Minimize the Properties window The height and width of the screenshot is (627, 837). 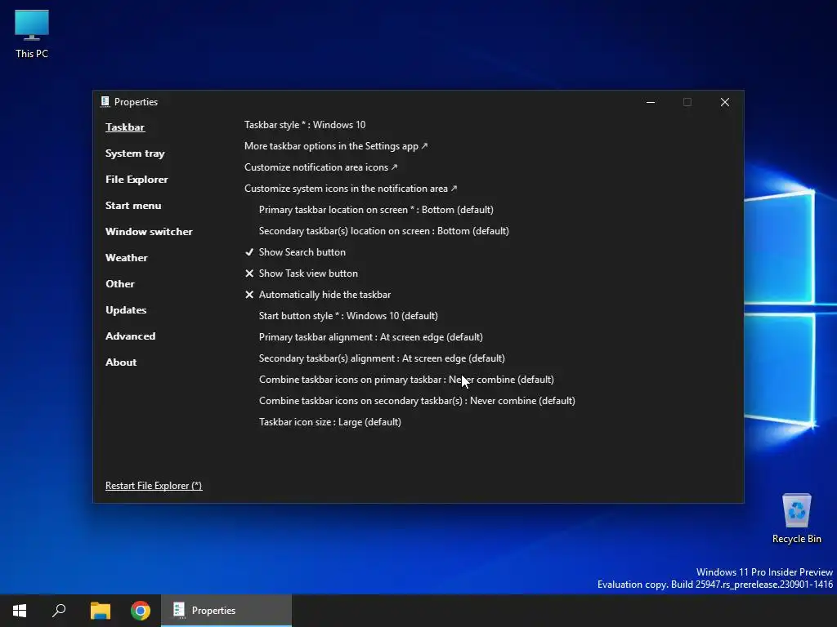[650, 102]
